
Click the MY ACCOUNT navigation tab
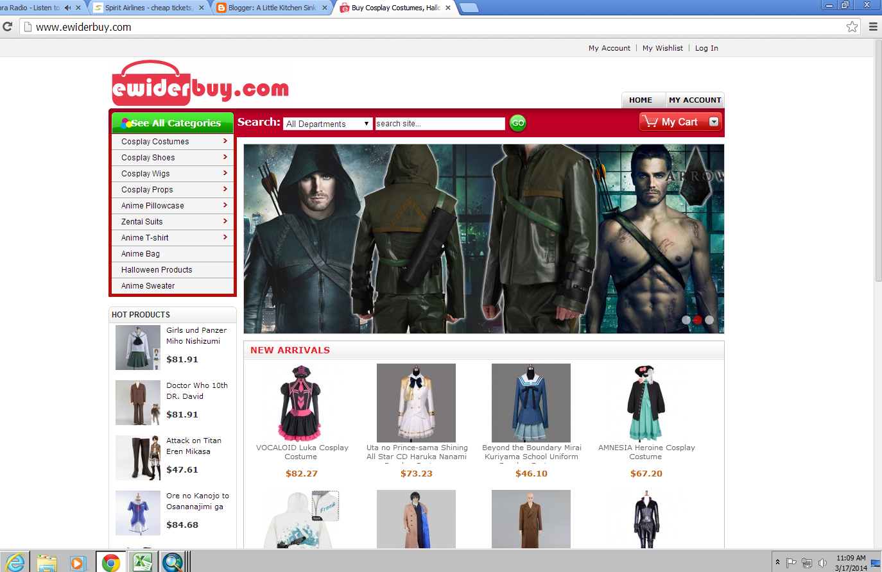(695, 100)
